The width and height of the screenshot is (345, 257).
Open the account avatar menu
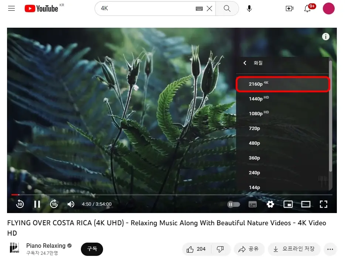coord(328,8)
